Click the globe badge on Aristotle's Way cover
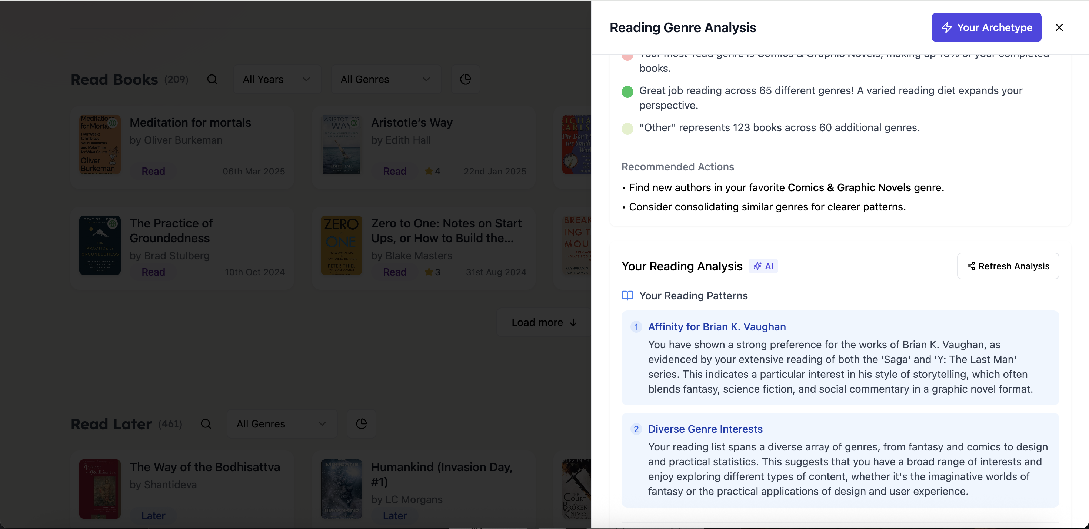 [x=354, y=123]
